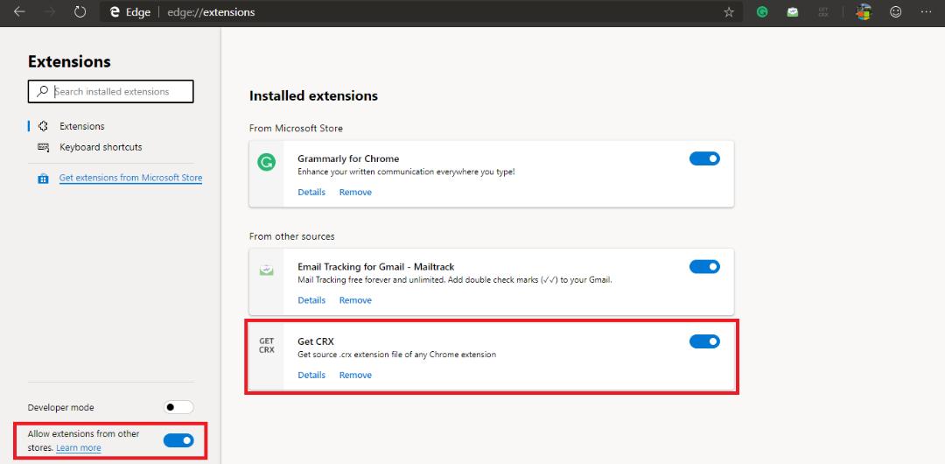Viewport: 945px width, 464px height.
Task: Disable the Get CRX extension toggle
Action: [704, 341]
